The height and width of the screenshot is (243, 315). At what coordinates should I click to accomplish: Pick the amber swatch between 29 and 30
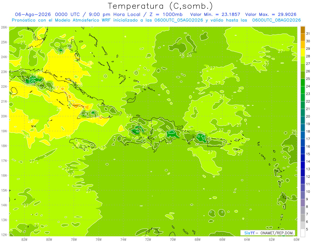303,45
